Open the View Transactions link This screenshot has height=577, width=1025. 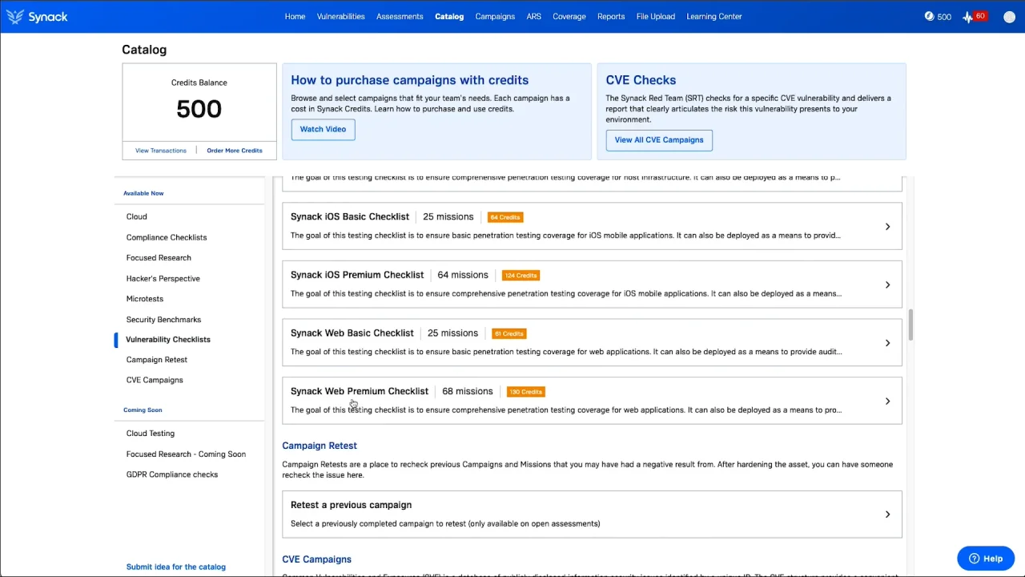click(x=160, y=151)
